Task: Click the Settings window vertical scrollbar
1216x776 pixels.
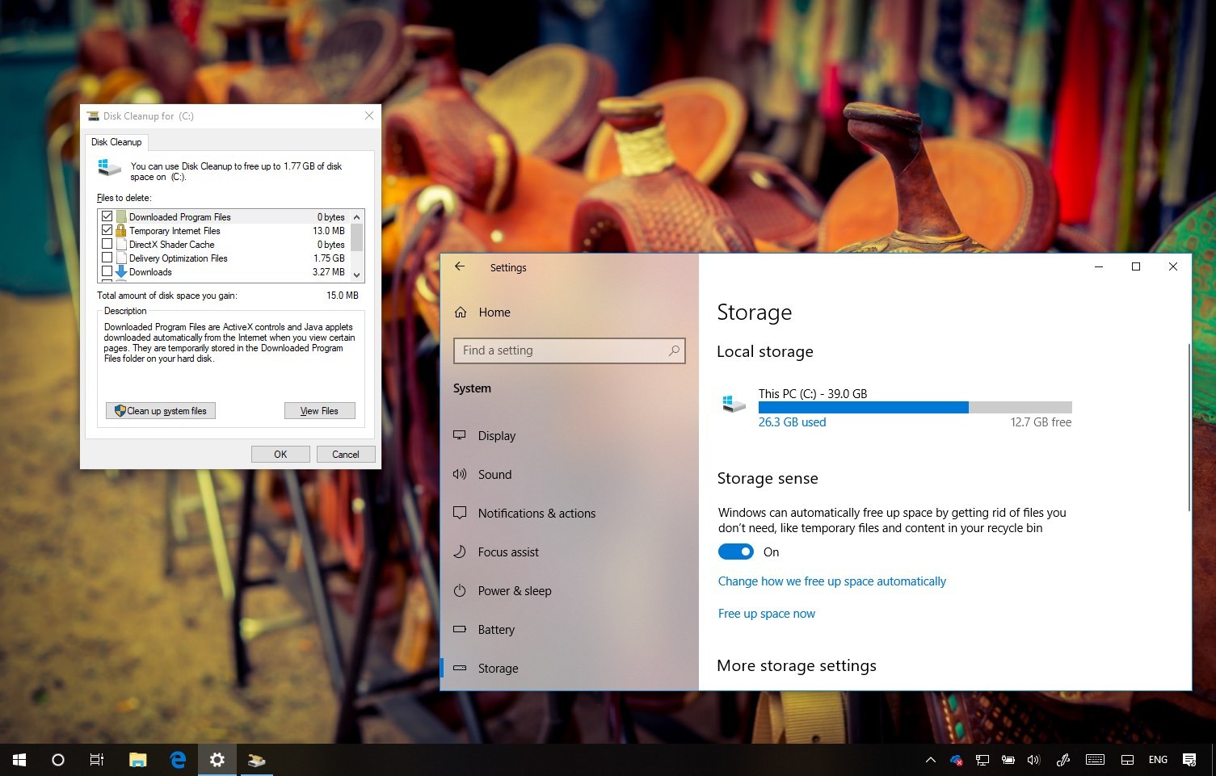Action: (x=1189, y=428)
